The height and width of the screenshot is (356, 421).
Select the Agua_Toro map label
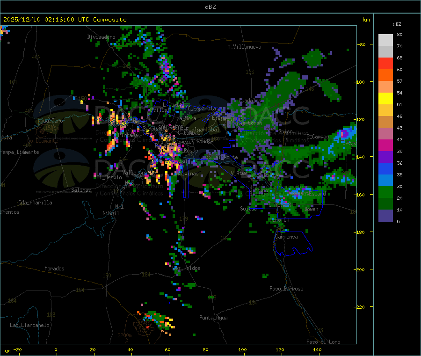(50, 121)
